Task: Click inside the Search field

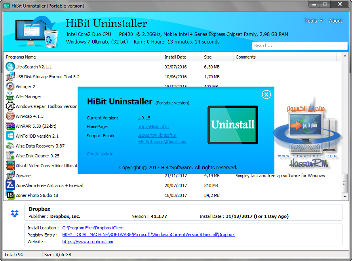Action: point(300,45)
